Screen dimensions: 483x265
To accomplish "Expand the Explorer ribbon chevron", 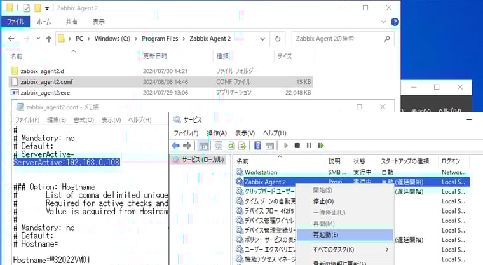I will click(x=383, y=22).
